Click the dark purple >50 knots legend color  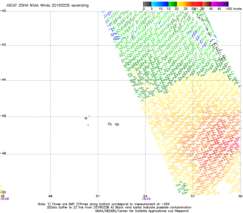(228, 4)
